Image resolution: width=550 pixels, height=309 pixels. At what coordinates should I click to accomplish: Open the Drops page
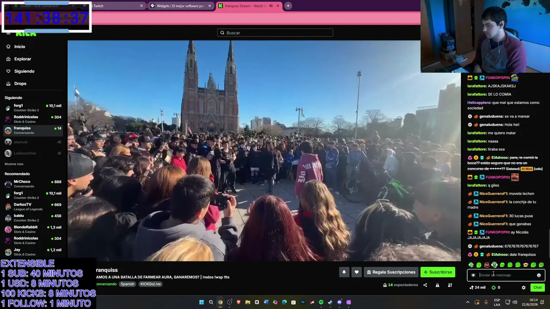[20, 84]
